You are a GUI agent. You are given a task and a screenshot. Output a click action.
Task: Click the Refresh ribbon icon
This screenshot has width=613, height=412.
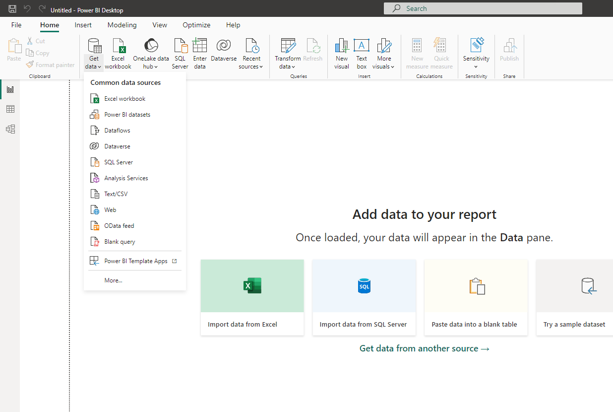pyautogui.click(x=313, y=46)
